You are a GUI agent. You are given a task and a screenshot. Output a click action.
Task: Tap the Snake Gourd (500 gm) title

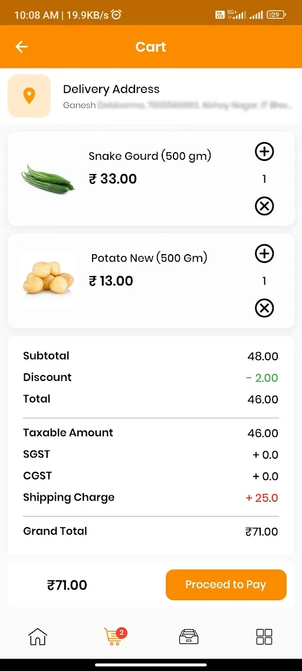pyautogui.click(x=150, y=156)
